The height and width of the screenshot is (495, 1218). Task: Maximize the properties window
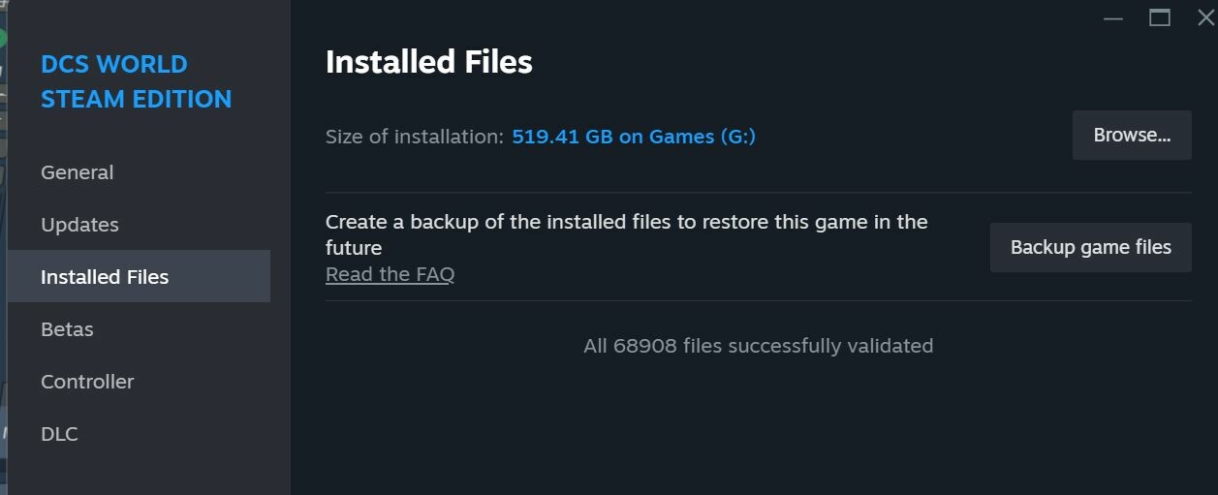click(1160, 17)
